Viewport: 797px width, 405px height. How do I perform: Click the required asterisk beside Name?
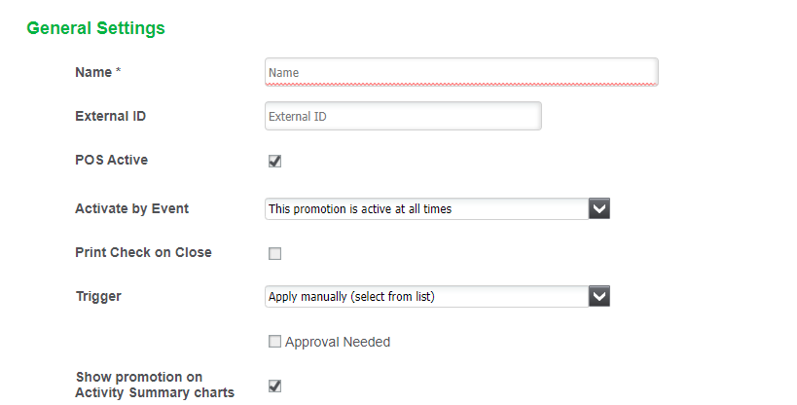118,71
